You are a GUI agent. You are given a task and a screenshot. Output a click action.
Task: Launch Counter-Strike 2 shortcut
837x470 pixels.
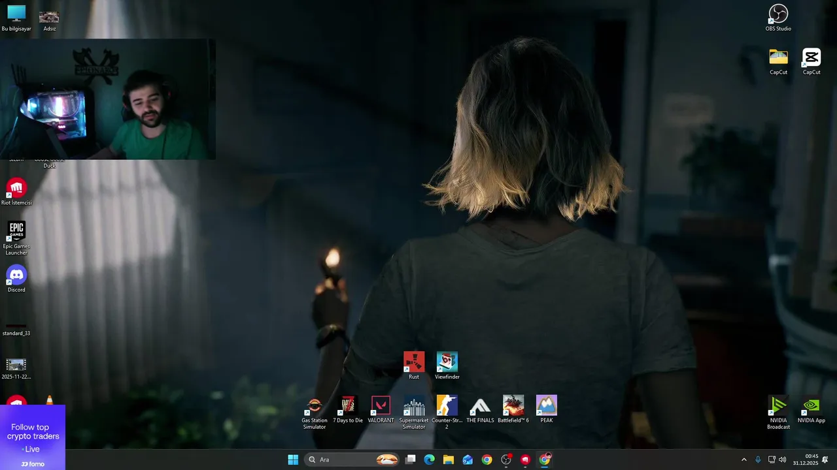point(447,413)
